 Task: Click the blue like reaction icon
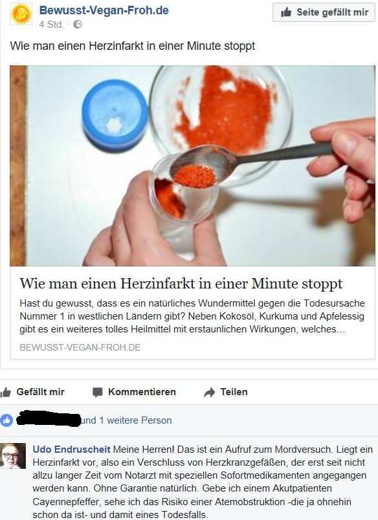(6, 420)
